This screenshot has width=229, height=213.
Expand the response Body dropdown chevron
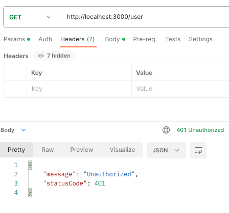click(24, 130)
